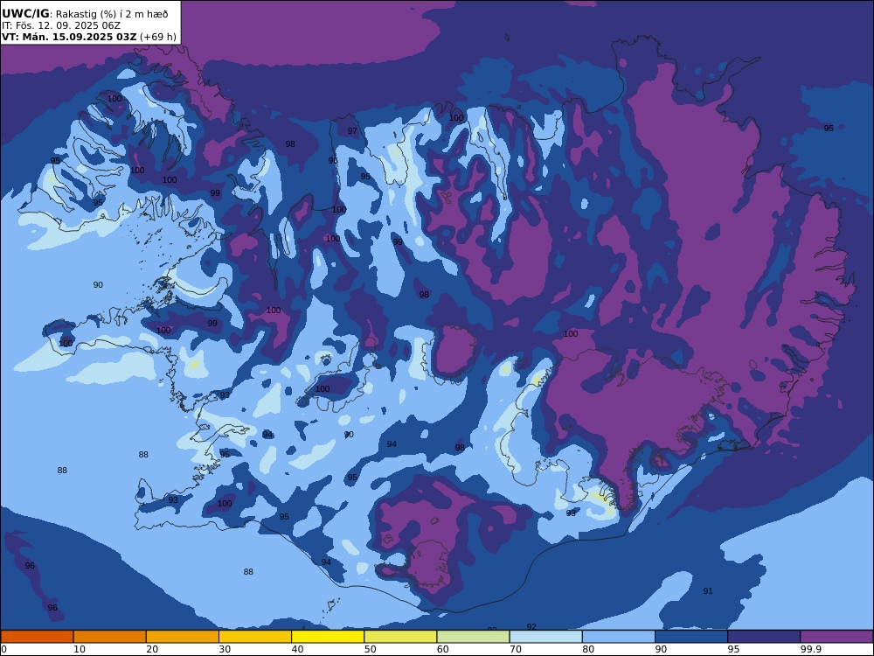Click the pale yellow 50–60 legend swatch
The image size is (874, 656).
[x=401, y=637]
